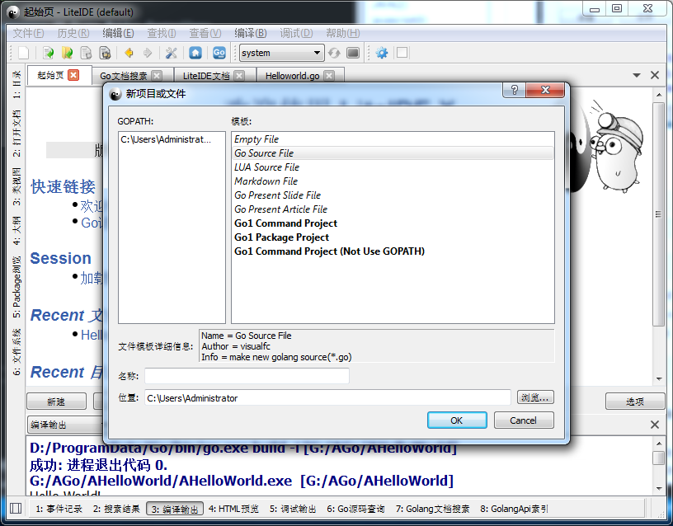Open the wrench-and-screwdriver options icon
This screenshot has height=526, width=673.
(172, 53)
